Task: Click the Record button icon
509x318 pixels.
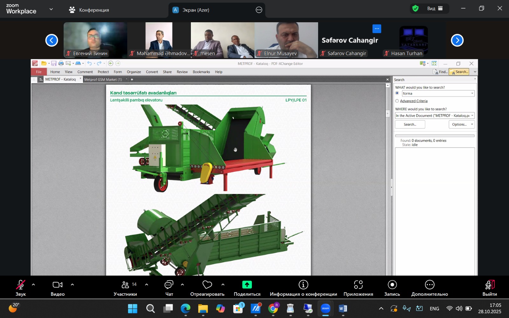Action: pyautogui.click(x=392, y=285)
